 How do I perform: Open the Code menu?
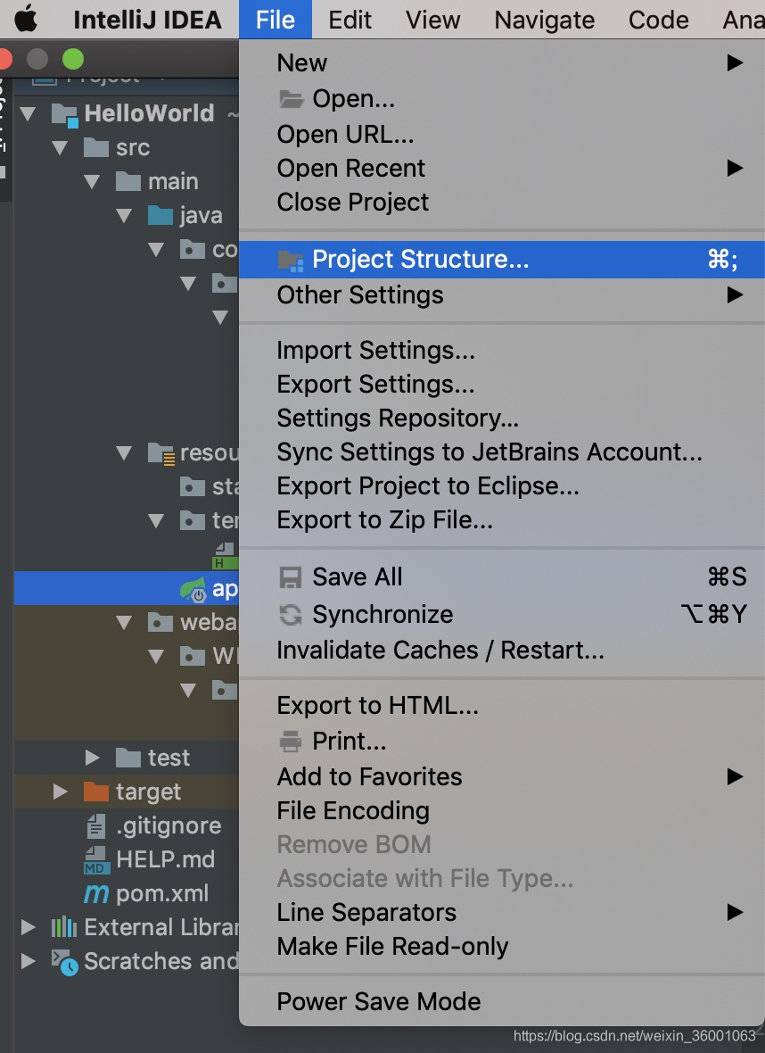(658, 20)
